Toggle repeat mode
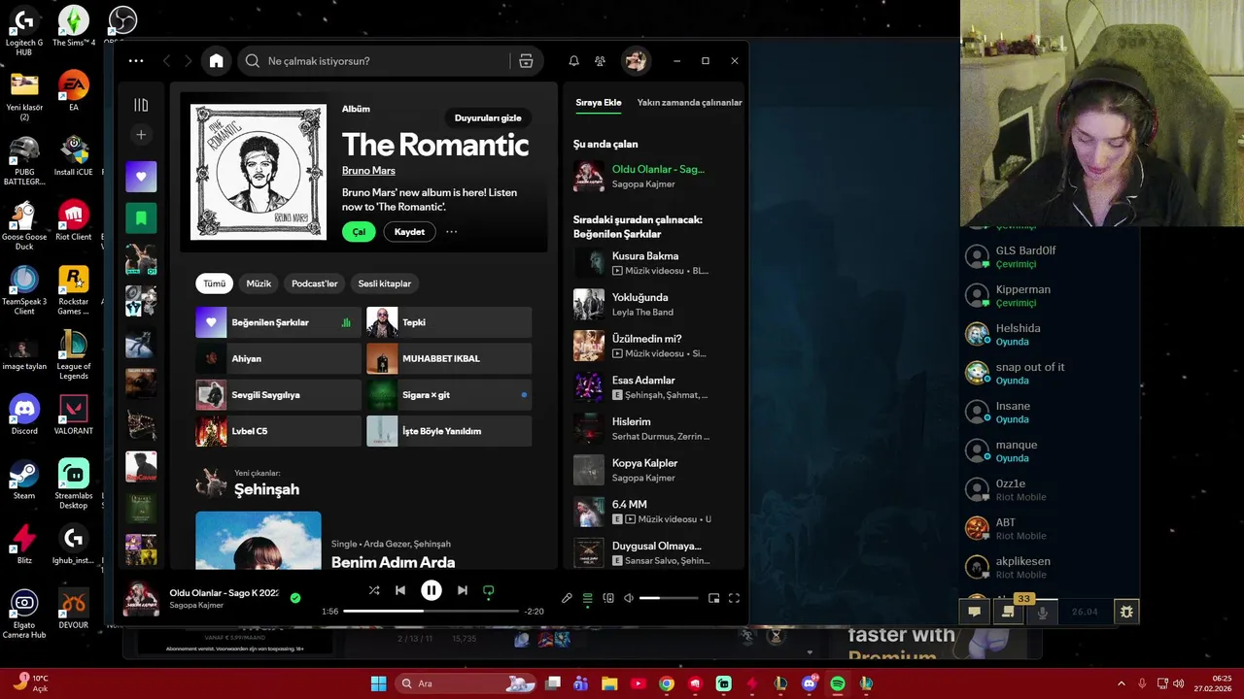1244x699 pixels. point(489,590)
